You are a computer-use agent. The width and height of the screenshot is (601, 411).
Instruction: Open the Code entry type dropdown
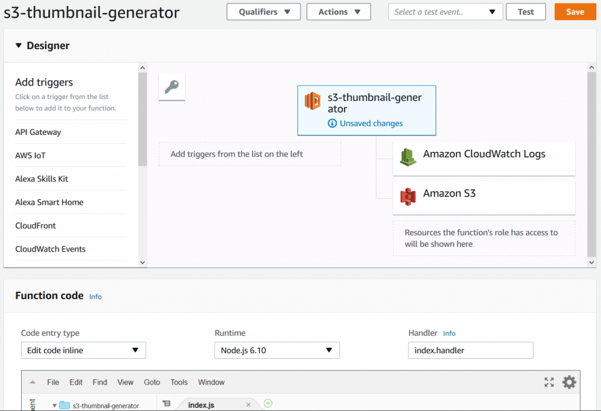pos(83,350)
